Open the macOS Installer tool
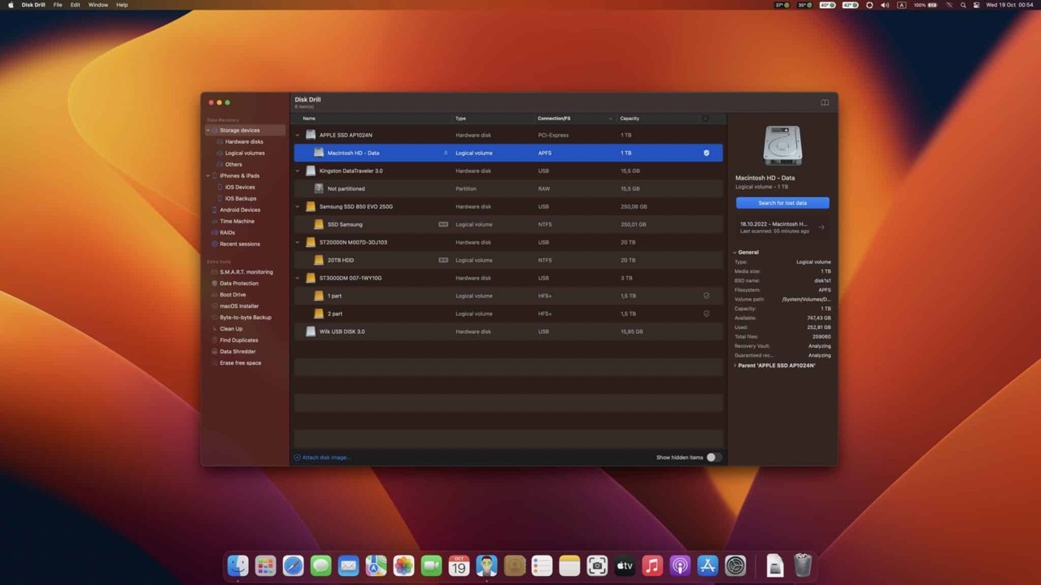1041x585 pixels. (238, 305)
